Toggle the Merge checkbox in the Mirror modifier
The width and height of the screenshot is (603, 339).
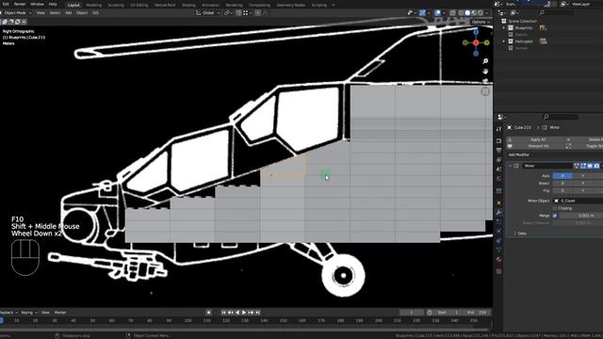tap(555, 216)
